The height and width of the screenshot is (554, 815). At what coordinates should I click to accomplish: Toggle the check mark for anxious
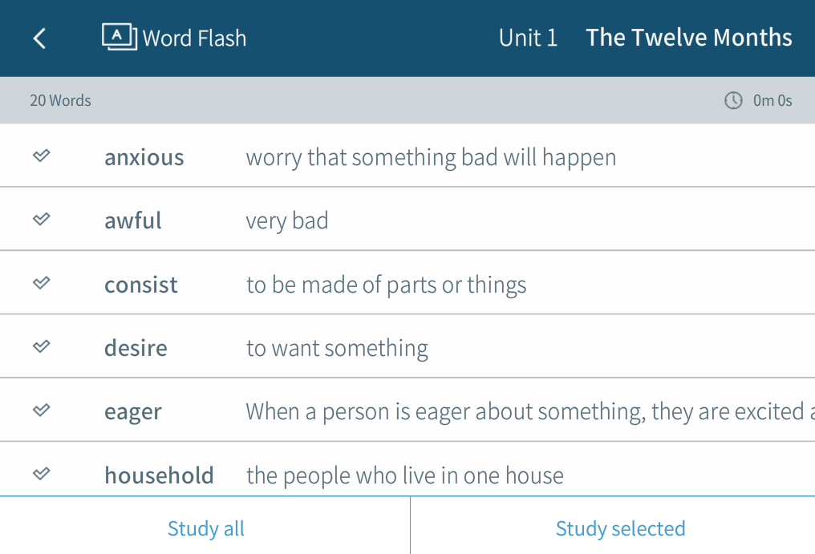(42, 156)
